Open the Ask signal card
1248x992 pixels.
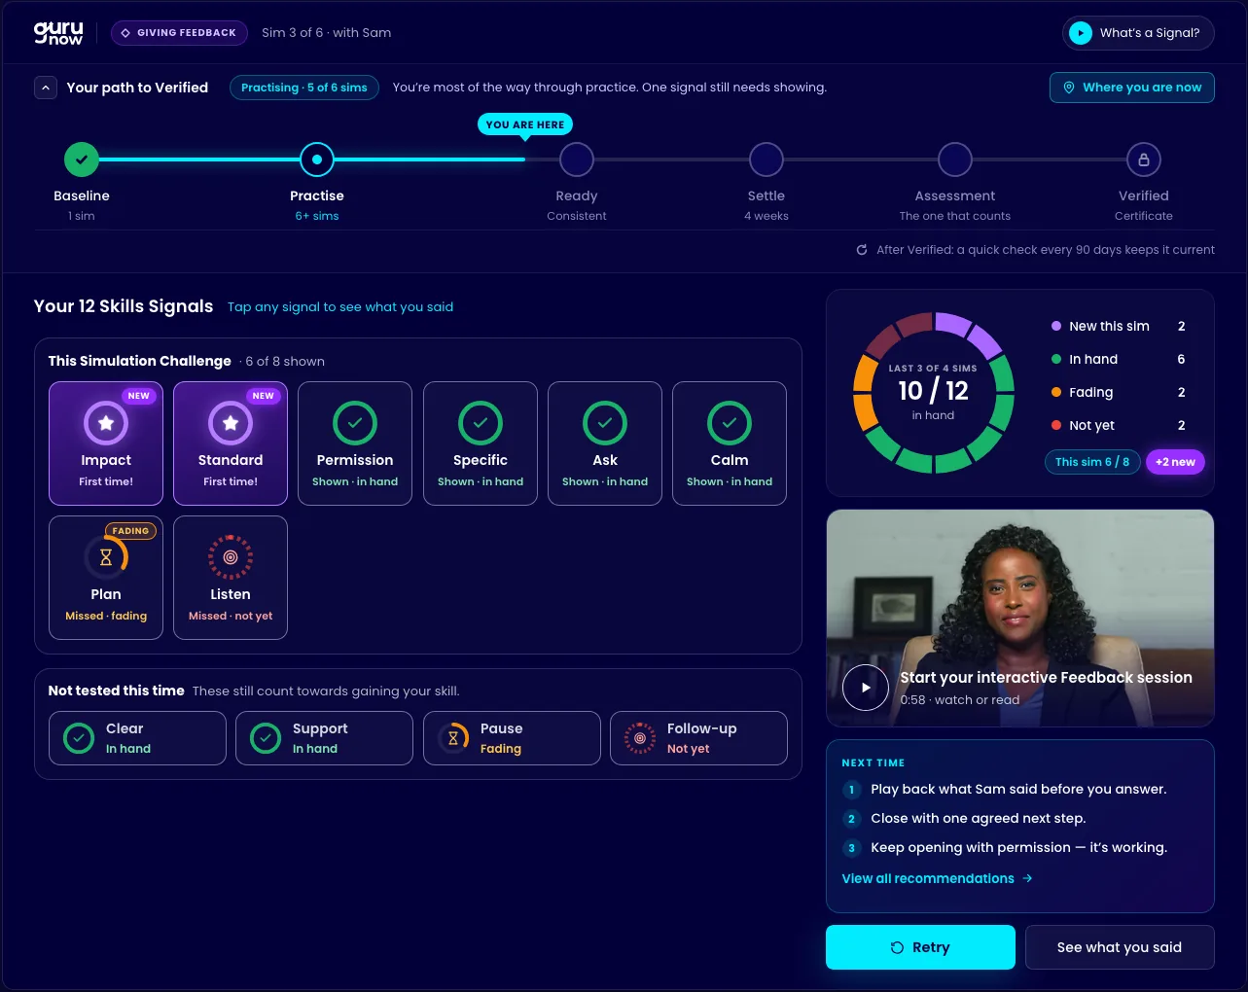click(605, 443)
